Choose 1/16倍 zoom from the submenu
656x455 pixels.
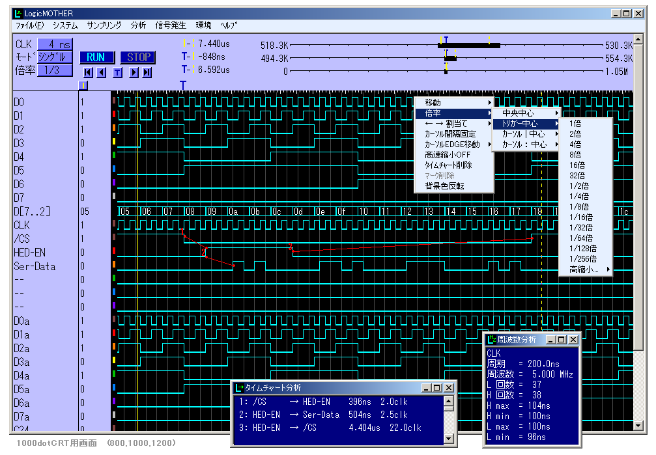click(x=581, y=217)
